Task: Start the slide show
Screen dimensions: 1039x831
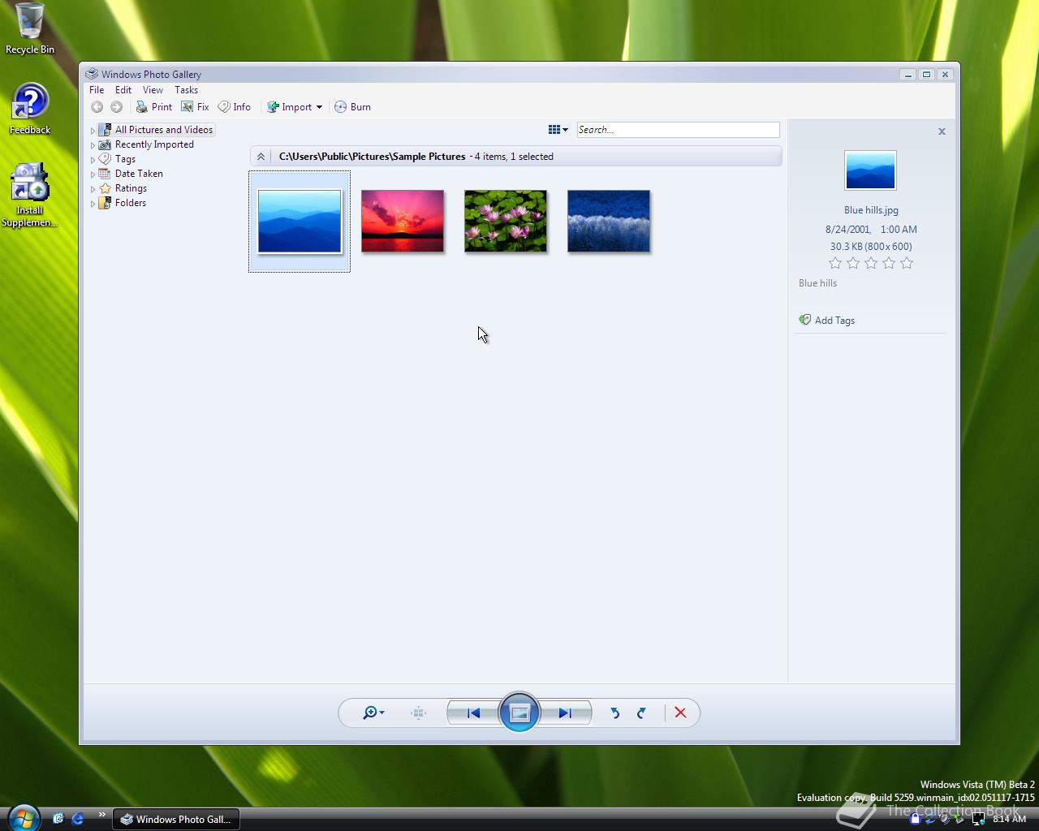Action: pyautogui.click(x=519, y=713)
